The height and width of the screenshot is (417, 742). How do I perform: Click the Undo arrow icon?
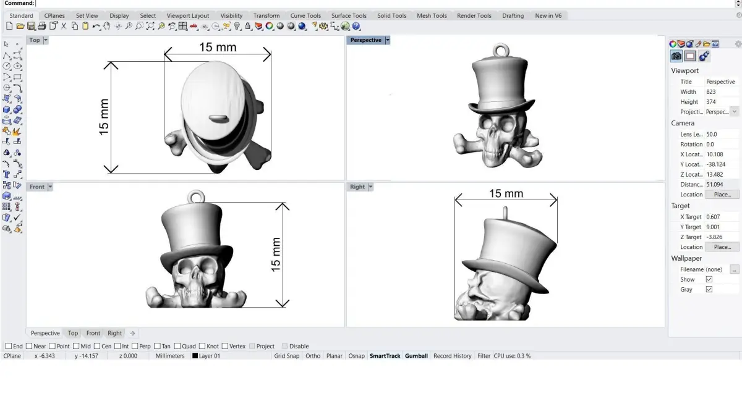point(97,26)
